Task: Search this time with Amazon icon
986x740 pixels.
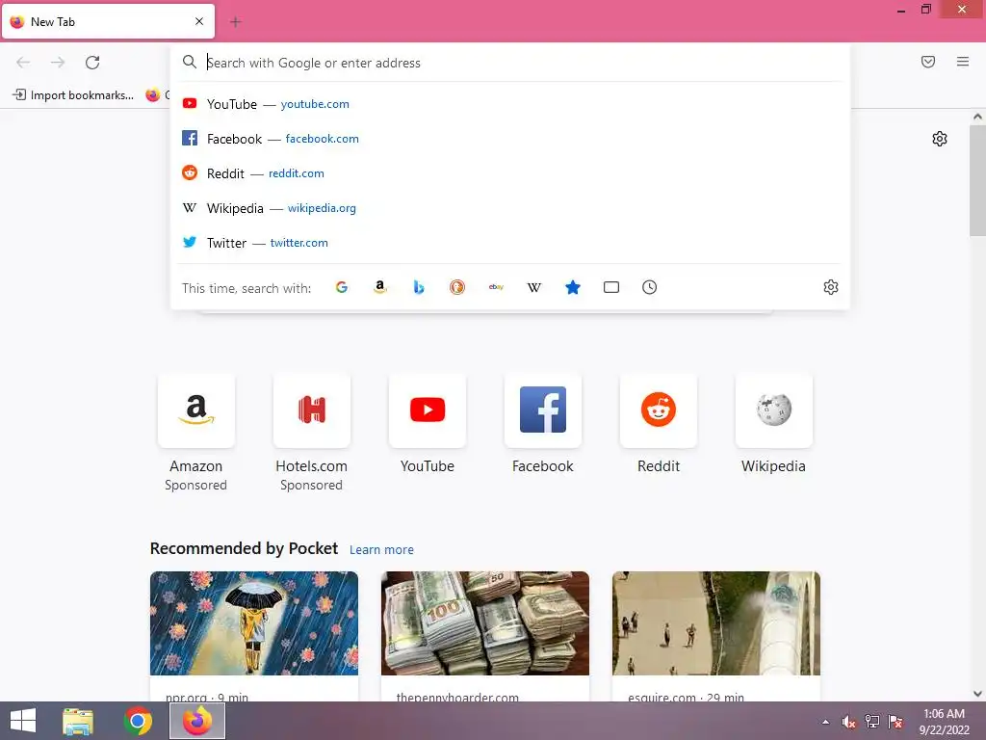Action: (379, 287)
